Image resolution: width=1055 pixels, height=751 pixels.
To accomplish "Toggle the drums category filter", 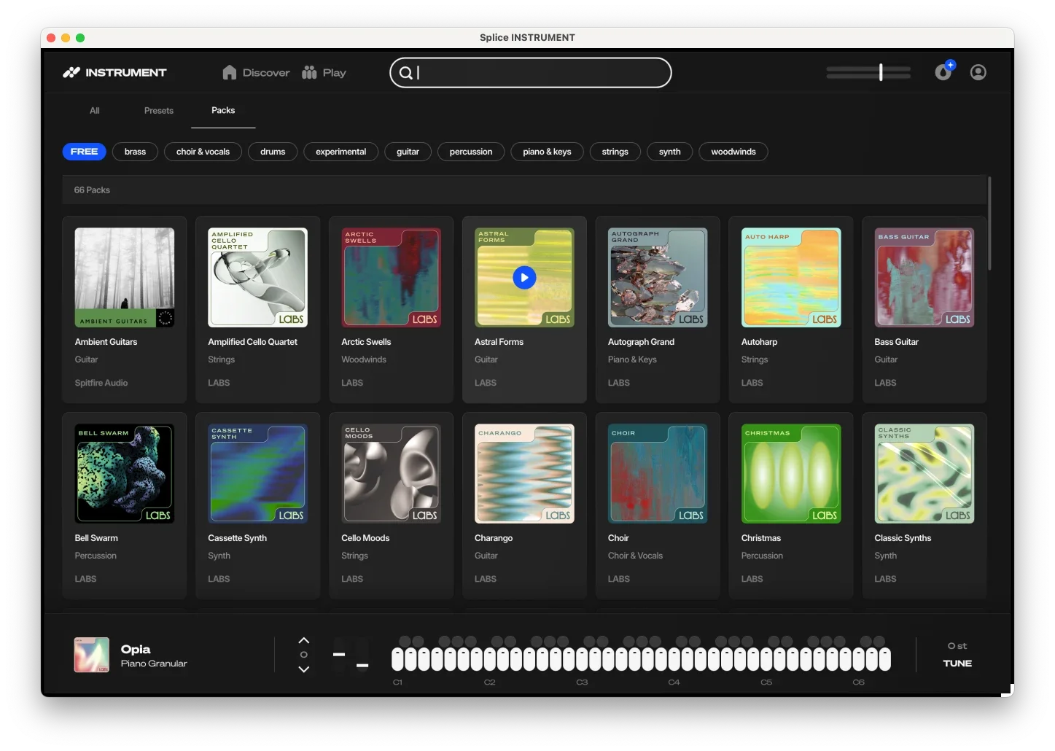I will click(273, 152).
